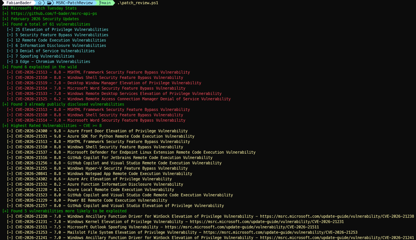Select '6 Information Disclosure Vulnerabilities' row
The width and height of the screenshot is (416, 240).
tap(57, 45)
